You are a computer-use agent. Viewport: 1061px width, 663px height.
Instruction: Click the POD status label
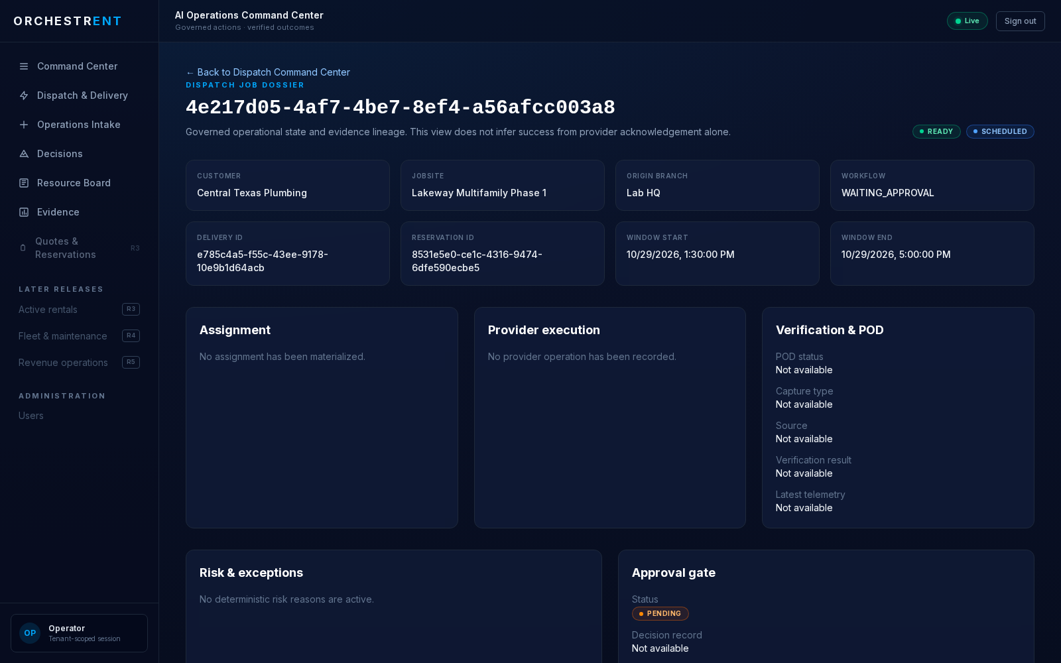pyautogui.click(x=799, y=357)
